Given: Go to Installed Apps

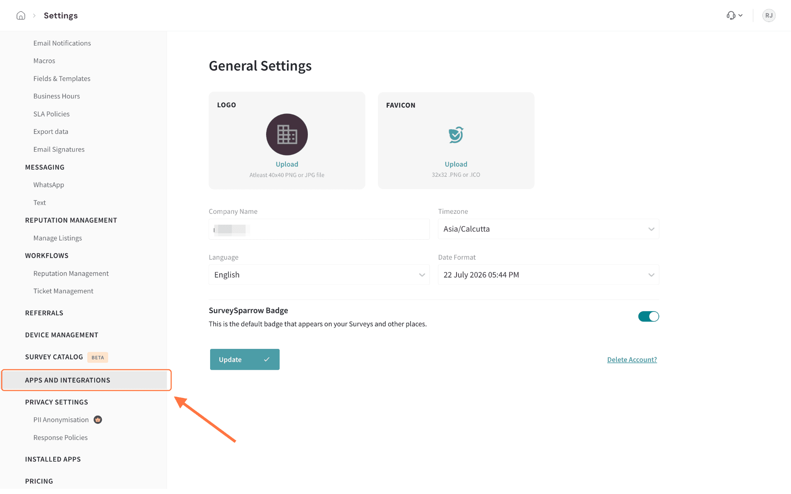Looking at the screenshot, I should tap(53, 459).
